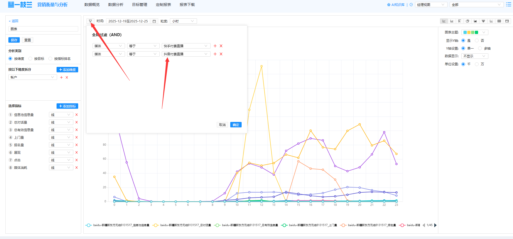The image size is (513, 239).
Task: Click the filter funnel icon beside 时间
Action: [x=90, y=21]
